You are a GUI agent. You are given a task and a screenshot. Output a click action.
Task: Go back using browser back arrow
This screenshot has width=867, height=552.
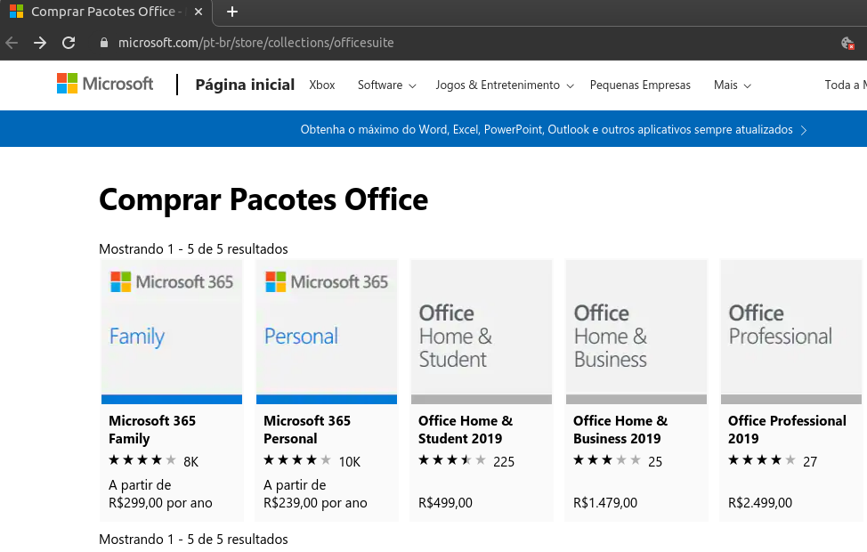12,43
